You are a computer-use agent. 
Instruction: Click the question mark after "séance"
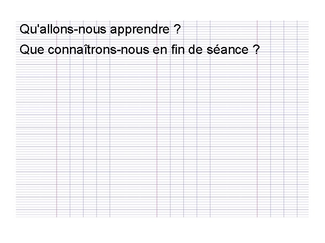click(256, 50)
